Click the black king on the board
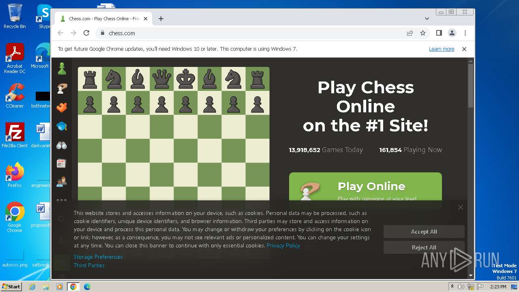The width and height of the screenshot is (519, 292). [186, 79]
